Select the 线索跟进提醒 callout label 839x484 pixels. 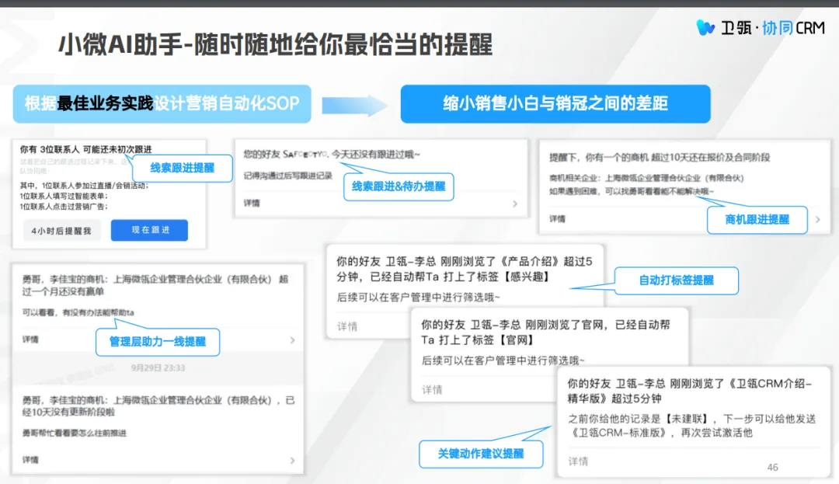(182, 167)
